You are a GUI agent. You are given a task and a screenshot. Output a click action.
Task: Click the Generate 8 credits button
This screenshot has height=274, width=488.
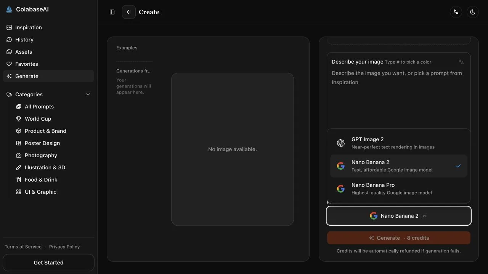pos(399,238)
